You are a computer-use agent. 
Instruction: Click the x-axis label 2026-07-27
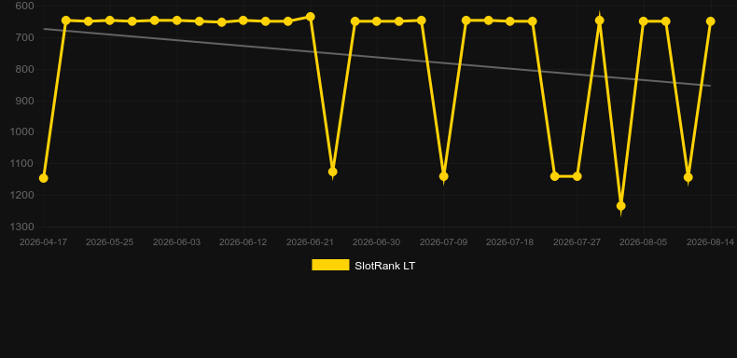(x=577, y=242)
